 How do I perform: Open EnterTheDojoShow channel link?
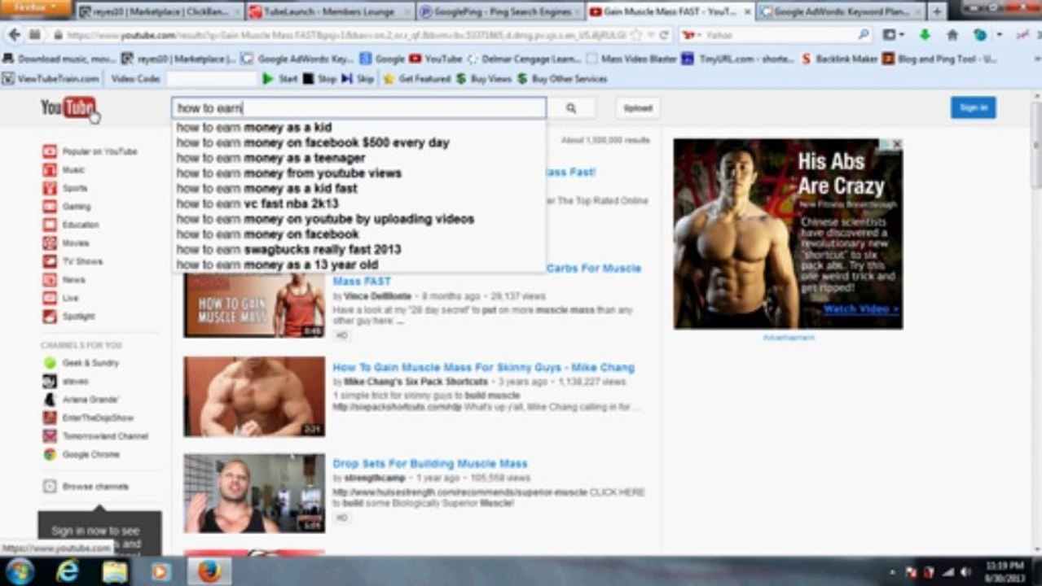tap(98, 418)
